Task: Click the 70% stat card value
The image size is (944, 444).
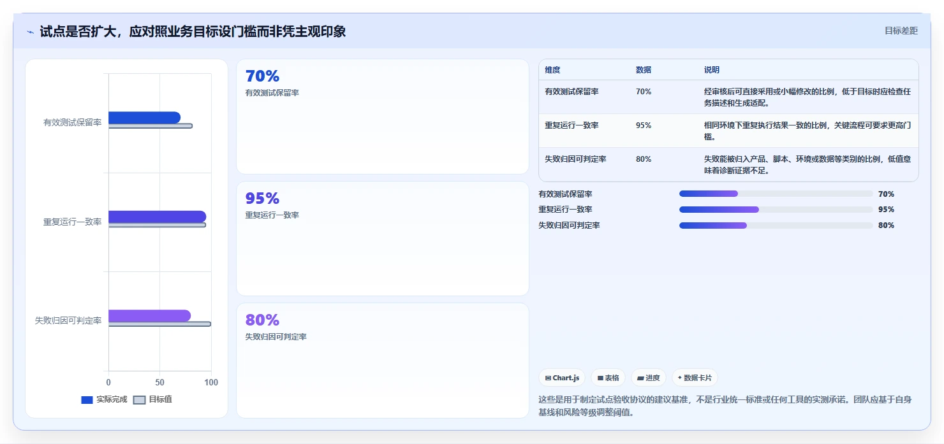Action: [262, 76]
